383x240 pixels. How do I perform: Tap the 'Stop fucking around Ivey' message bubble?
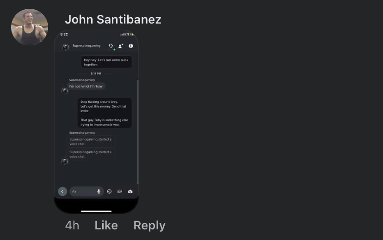[105, 113]
